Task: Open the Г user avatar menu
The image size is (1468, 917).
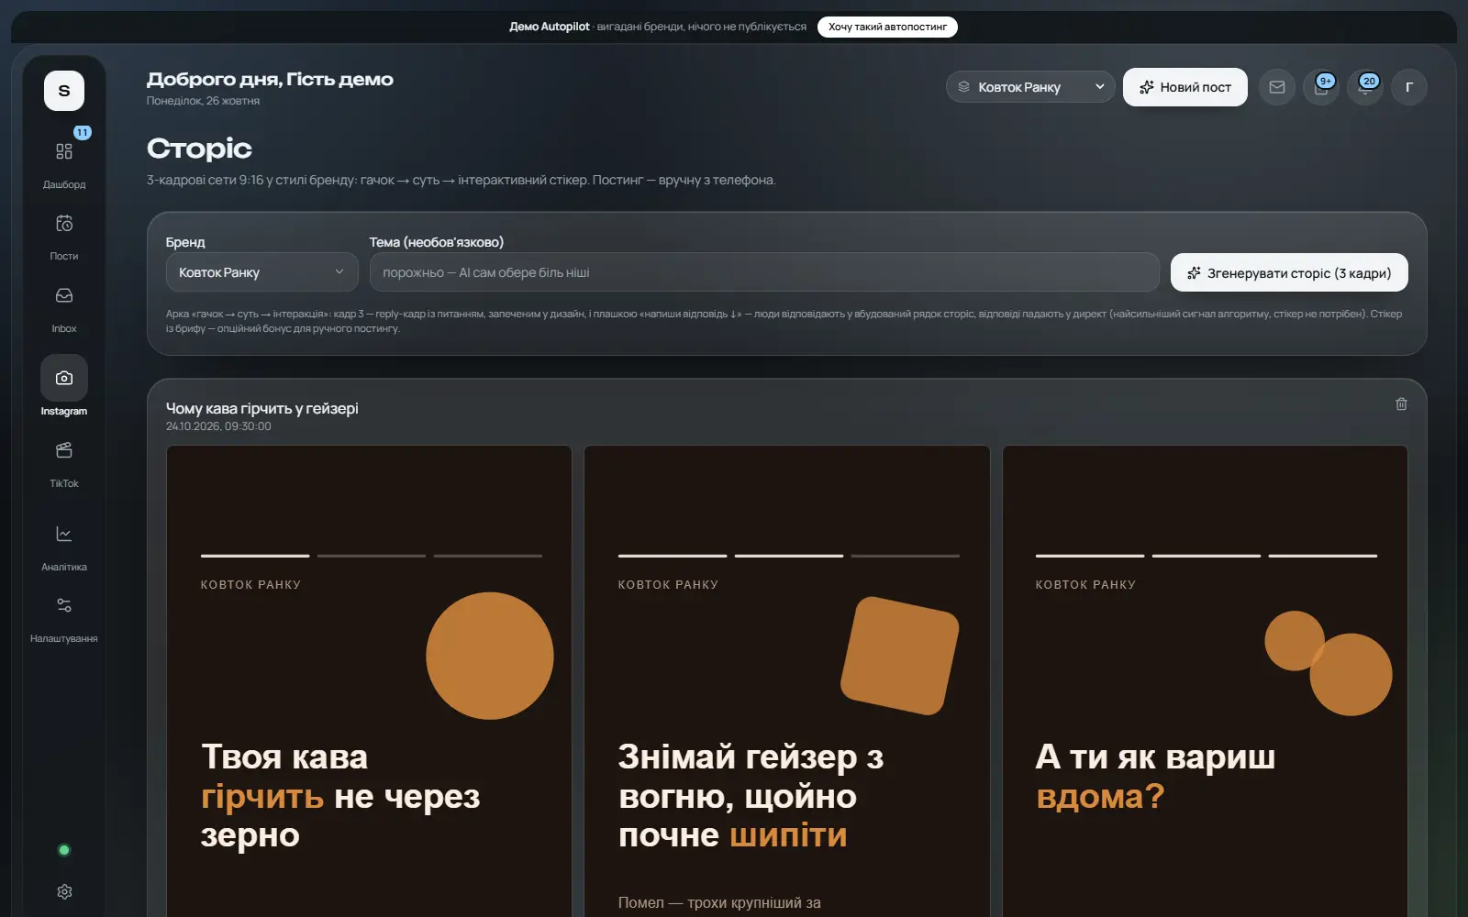Action: pos(1409,87)
